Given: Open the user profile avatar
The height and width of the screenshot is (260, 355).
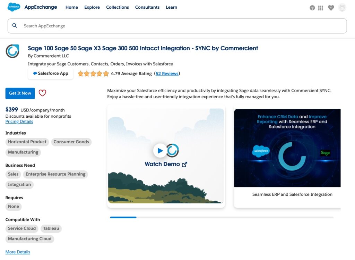Looking at the screenshot, I should [x=342, y=8].
